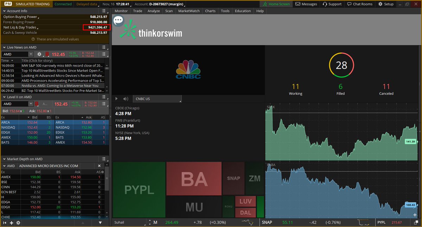Select NASDAQ ask row 152.98

[x=81, y=127]
